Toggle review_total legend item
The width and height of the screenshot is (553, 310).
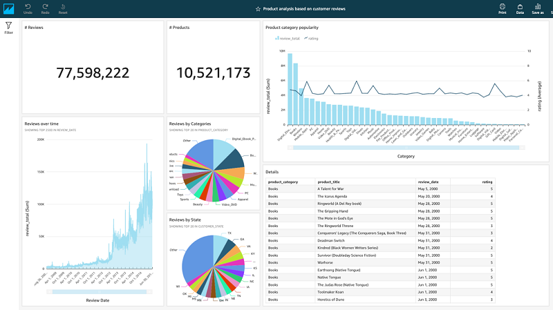click(288, 39)
